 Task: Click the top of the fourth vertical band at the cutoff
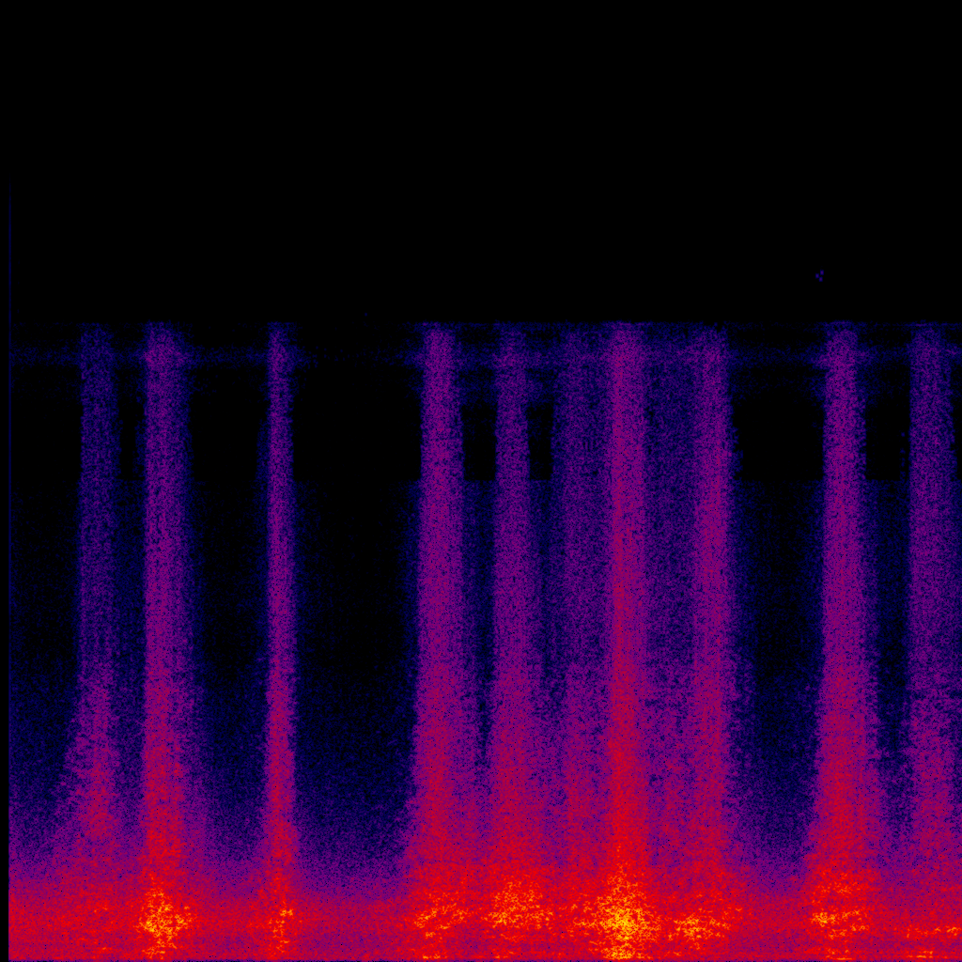pos(438,331)
